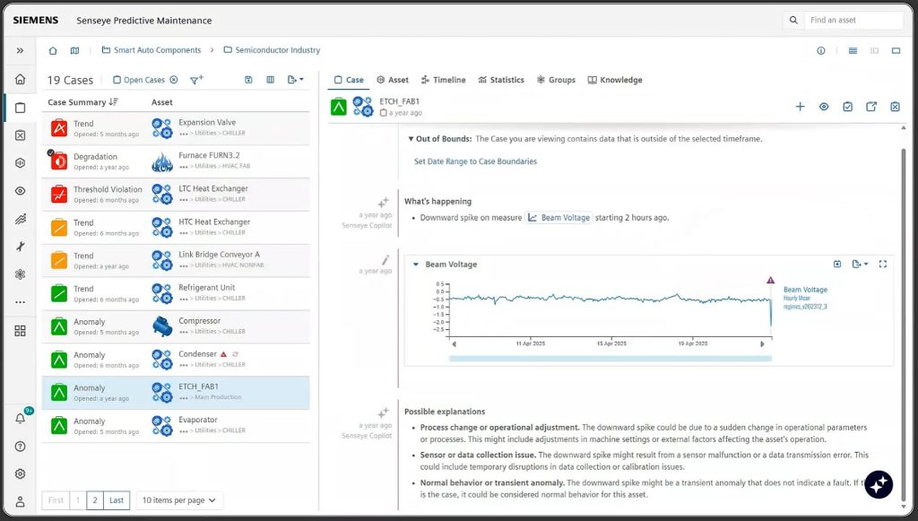Show more sidebar options ellipsis
Screen dimensions: 918x521
[20, 302]
